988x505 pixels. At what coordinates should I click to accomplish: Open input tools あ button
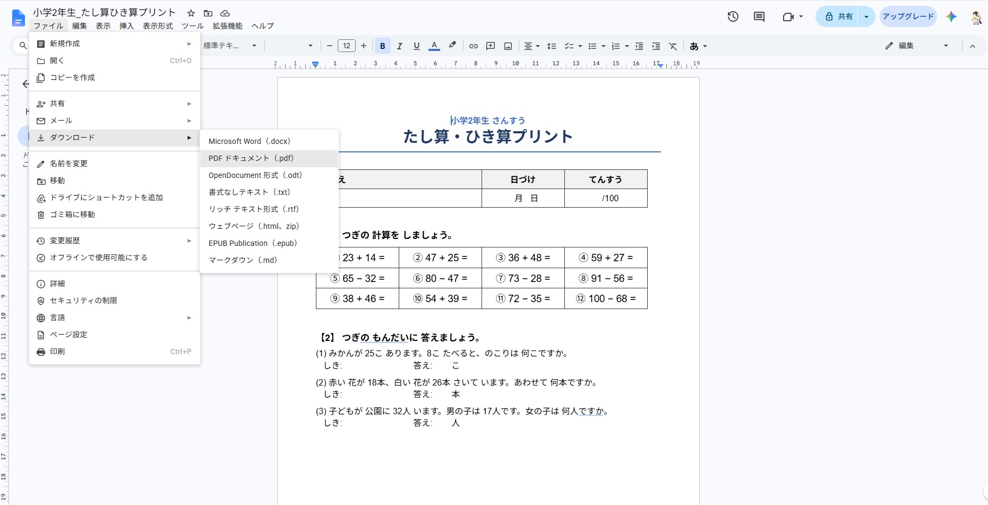coord(694,46)
